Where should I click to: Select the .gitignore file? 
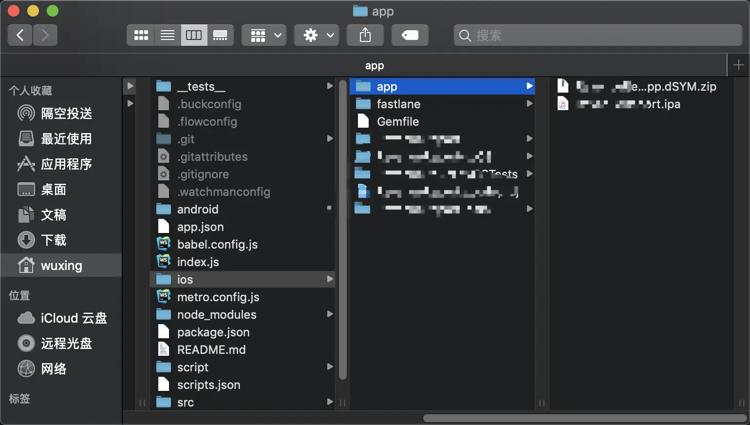pos(243,174)
